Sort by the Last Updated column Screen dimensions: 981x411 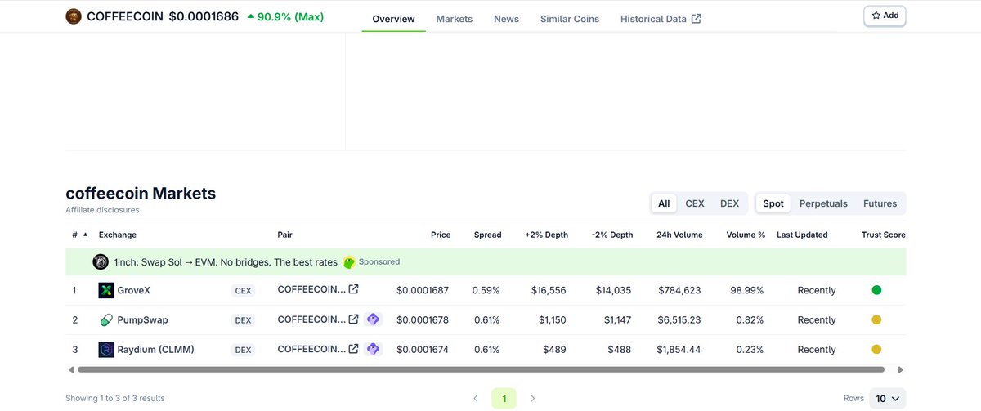[802, 235]
